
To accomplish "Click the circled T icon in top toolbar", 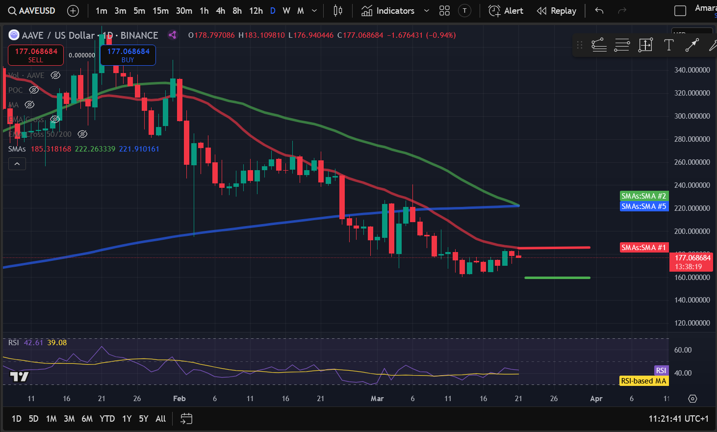I will [464, 11].
